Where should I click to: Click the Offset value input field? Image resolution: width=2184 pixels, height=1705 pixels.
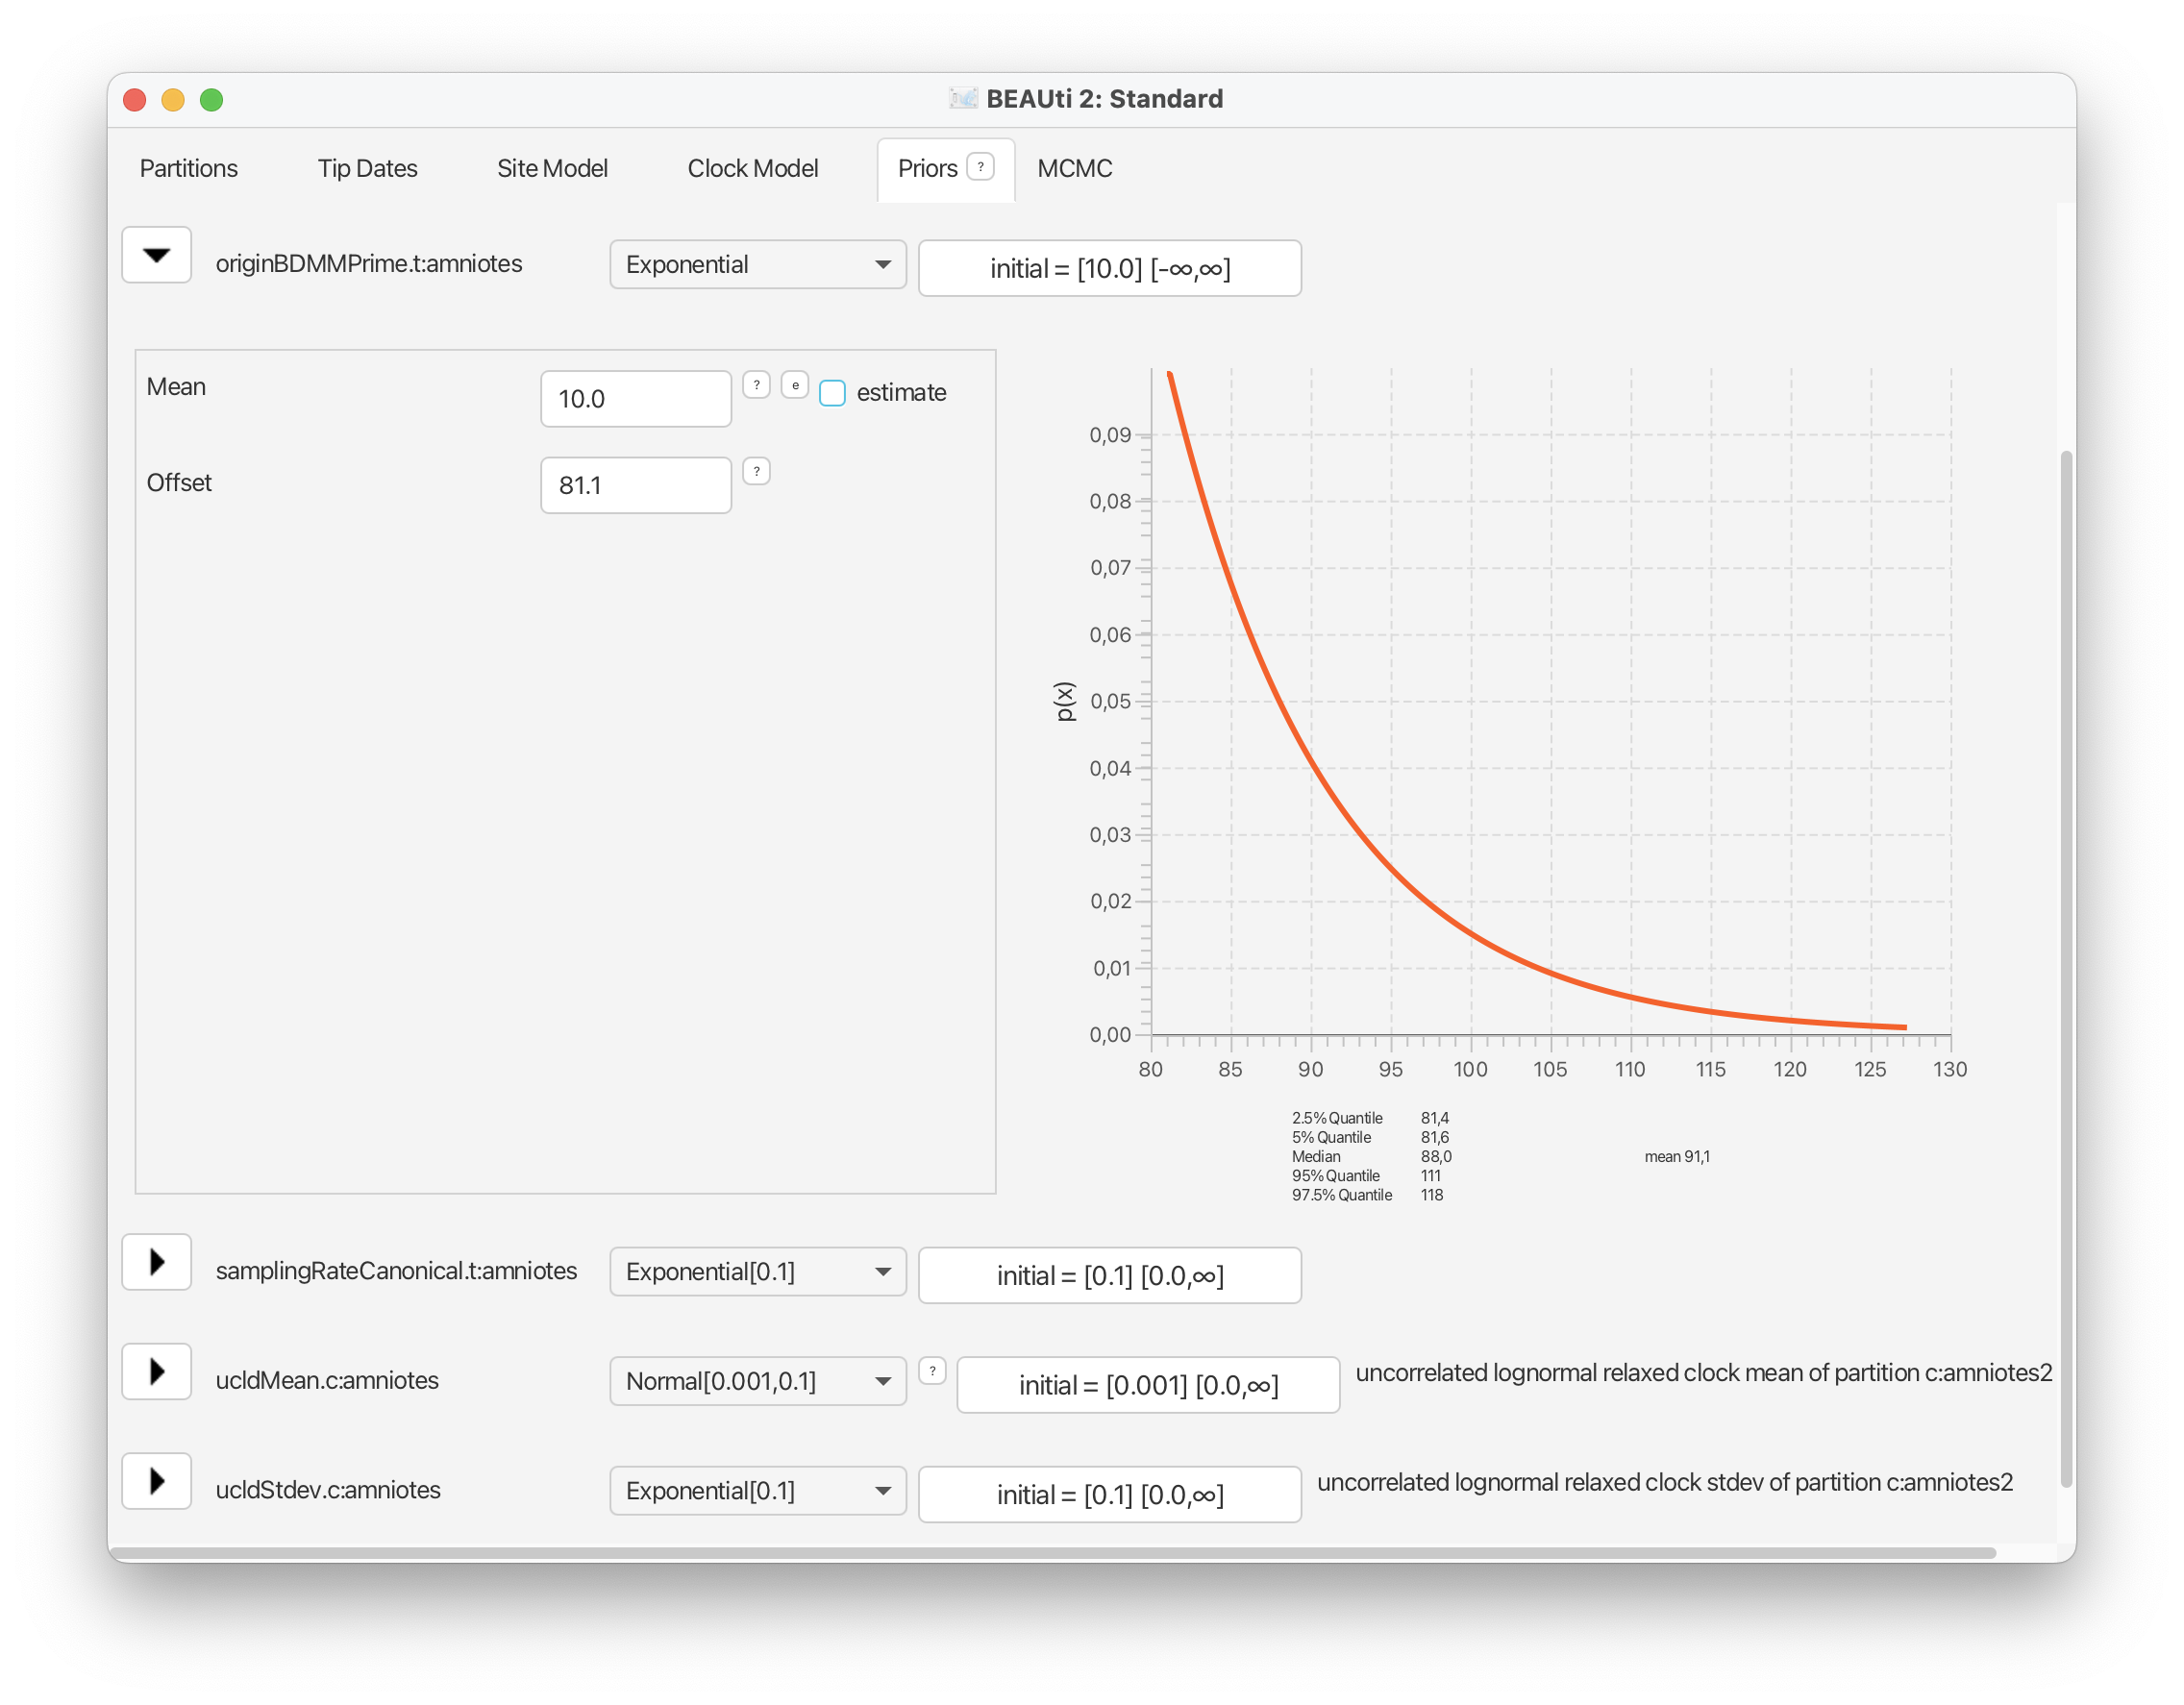pos(636,485)
